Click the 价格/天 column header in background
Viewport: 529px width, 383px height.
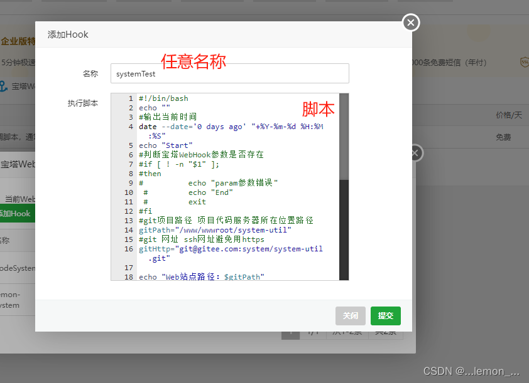tap(509, 115)
